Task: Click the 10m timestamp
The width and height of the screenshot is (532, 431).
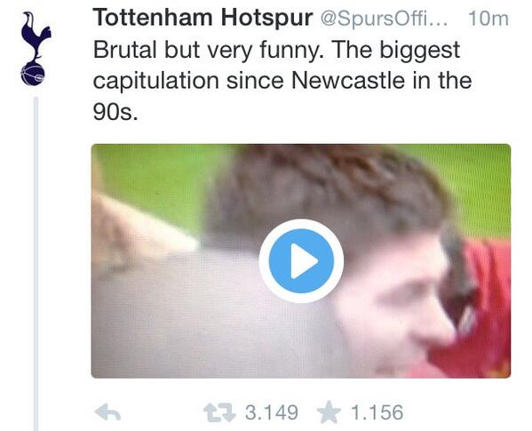Action: (488, 19)
